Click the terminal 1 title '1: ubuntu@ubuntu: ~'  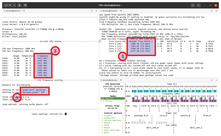pos(13,11)
